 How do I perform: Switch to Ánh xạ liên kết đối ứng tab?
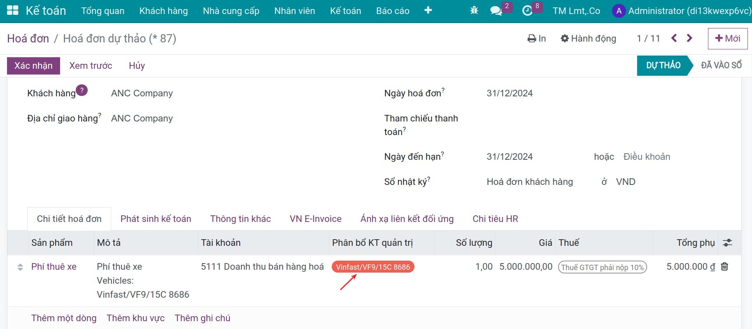407,219
